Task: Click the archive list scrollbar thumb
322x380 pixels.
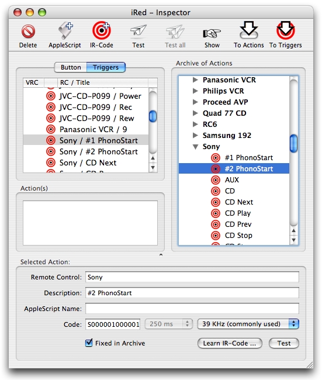Action: pyautogui.click(x=293, y=143)
